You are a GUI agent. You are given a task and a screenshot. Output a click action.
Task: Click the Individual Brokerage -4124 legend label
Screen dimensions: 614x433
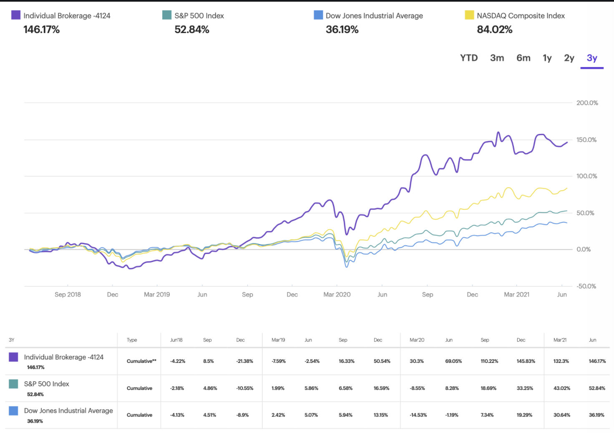[67, 16]
